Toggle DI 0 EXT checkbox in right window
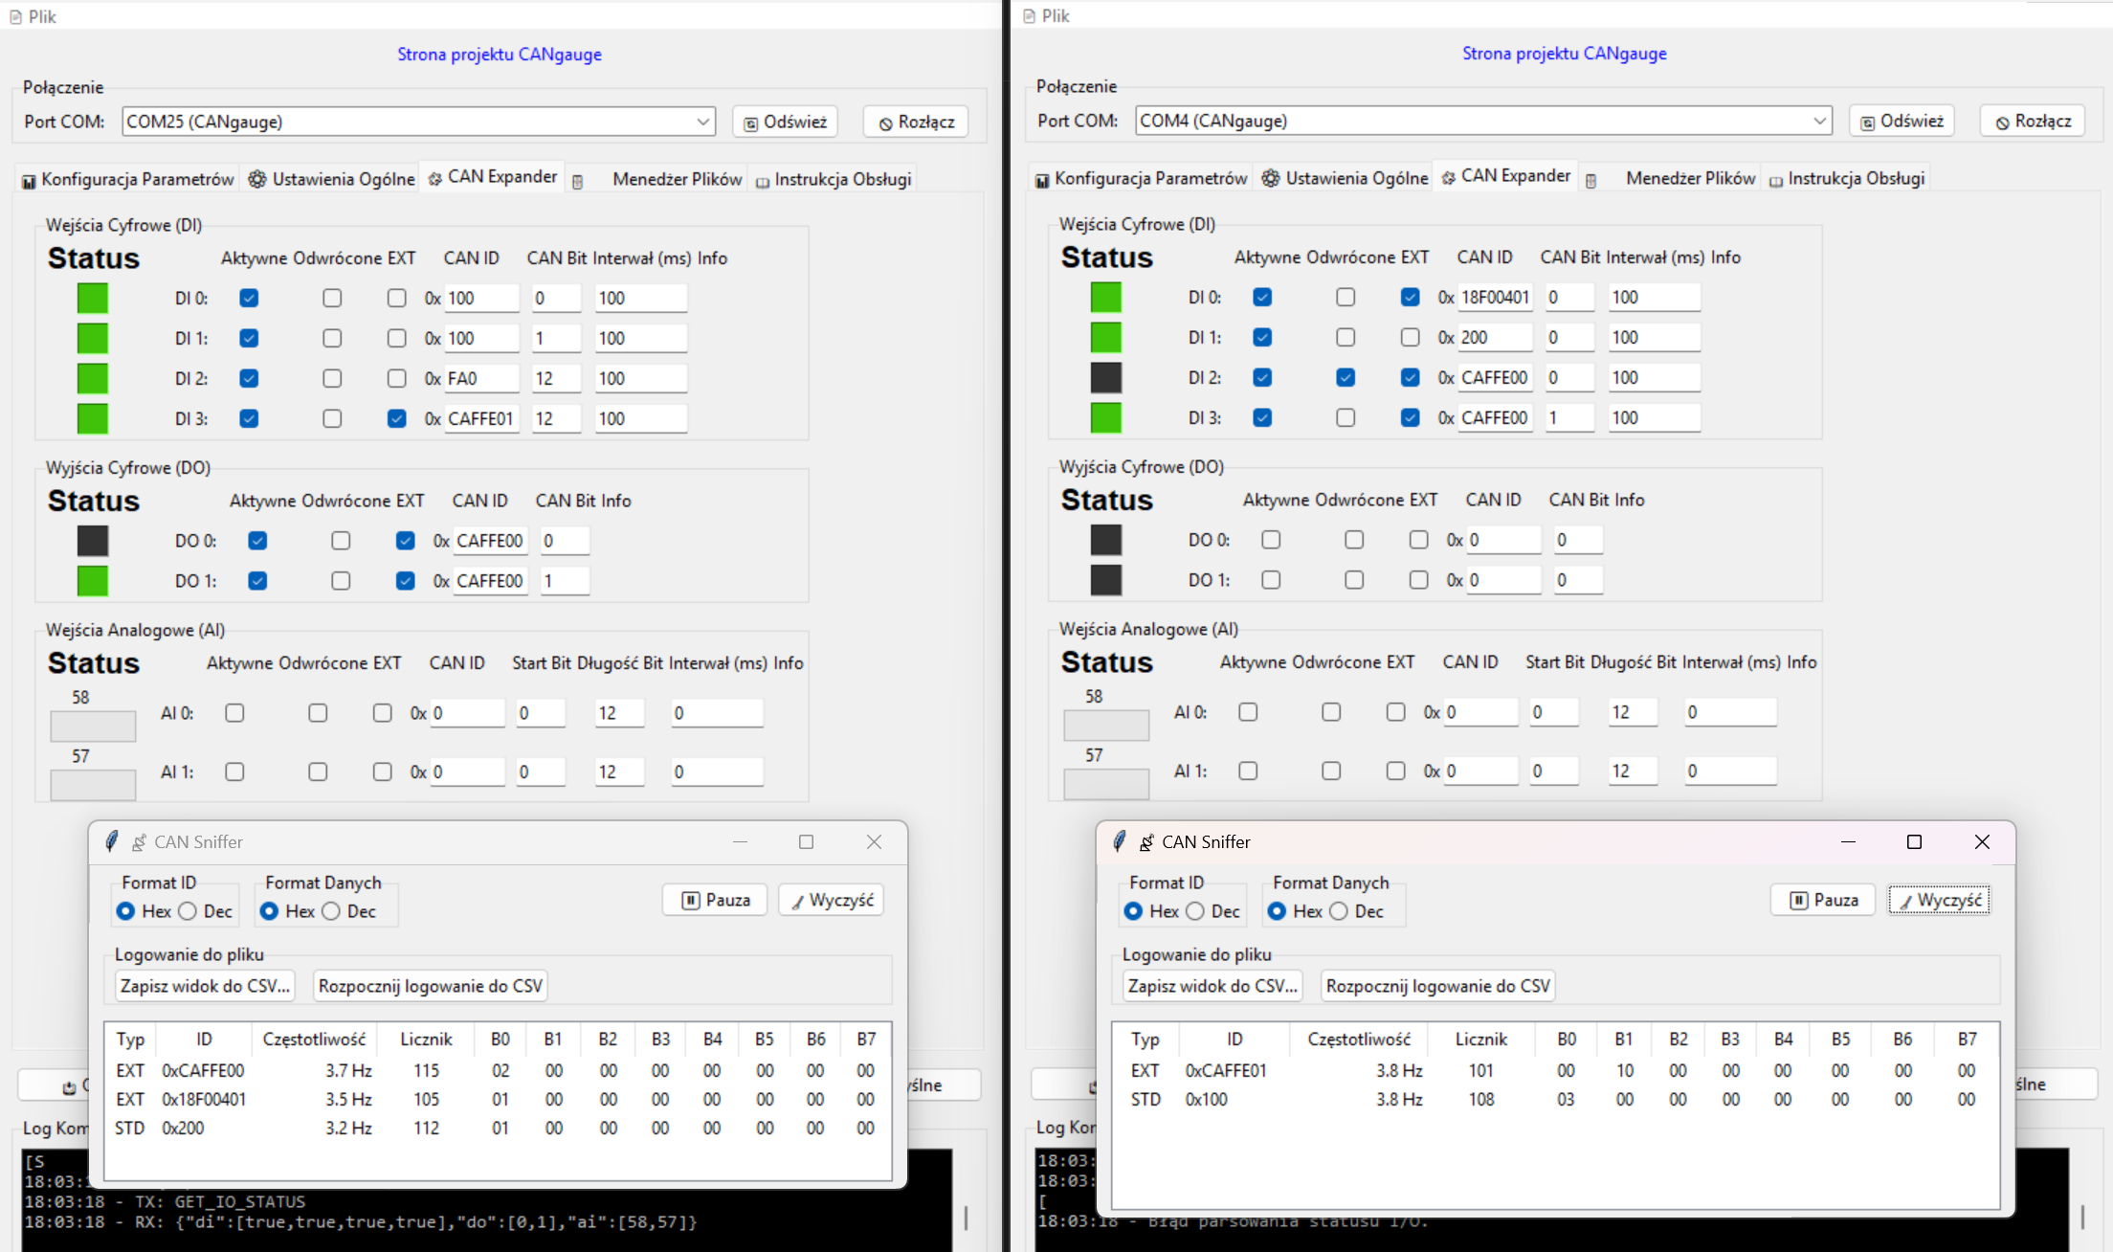The width and height of the screenshot is (2113, 1252). (x=1410, y=297)
